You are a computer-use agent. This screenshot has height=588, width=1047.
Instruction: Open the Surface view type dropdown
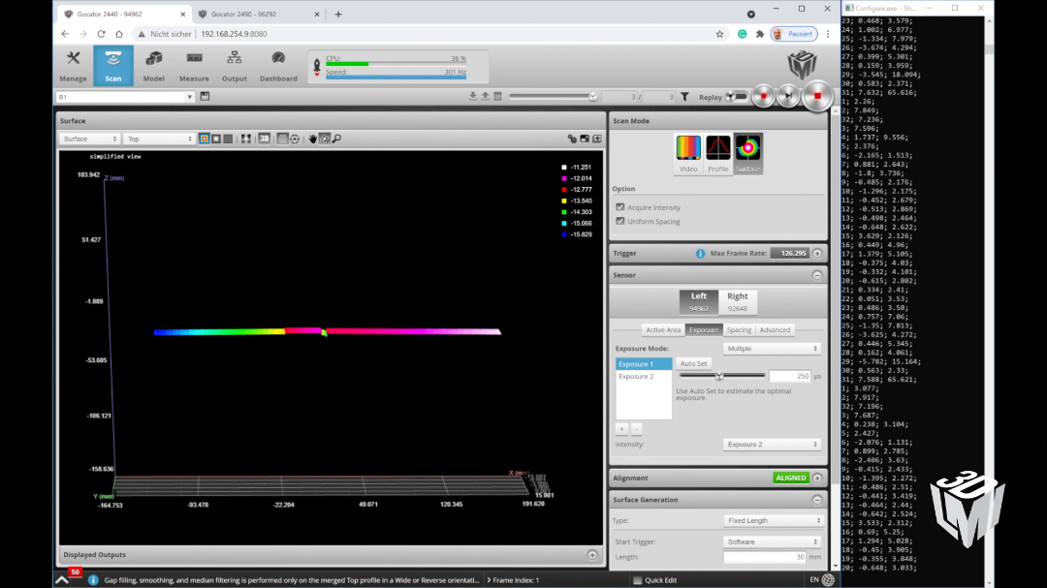(89, 139)
